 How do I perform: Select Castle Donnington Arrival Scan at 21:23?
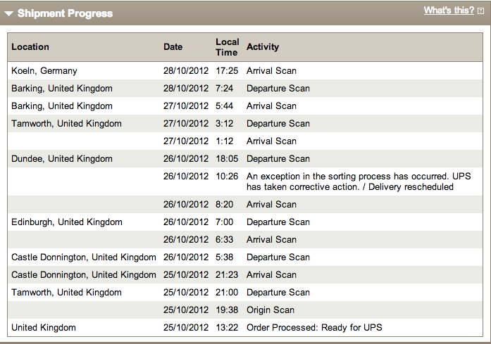point(245,274)
